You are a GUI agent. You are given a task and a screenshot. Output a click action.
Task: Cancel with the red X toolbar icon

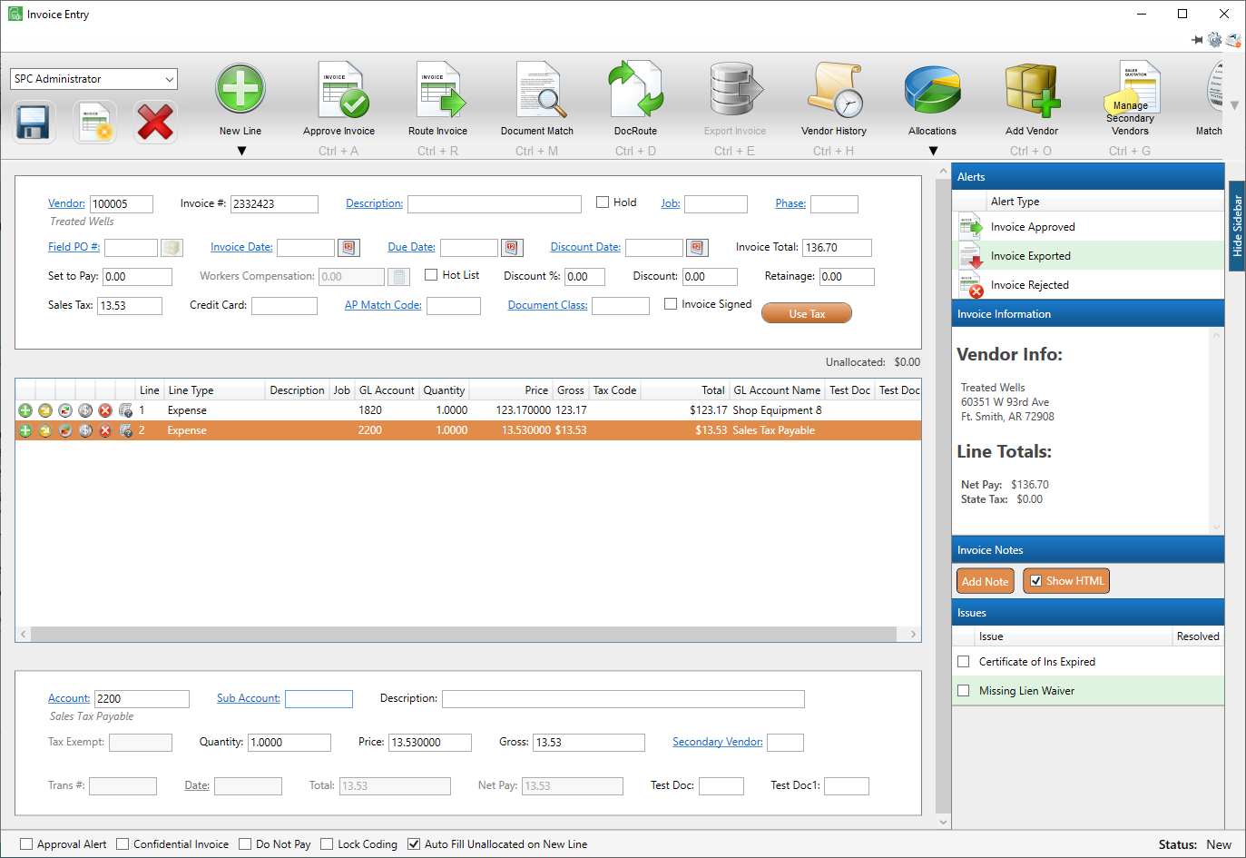[x=154, y=122]
